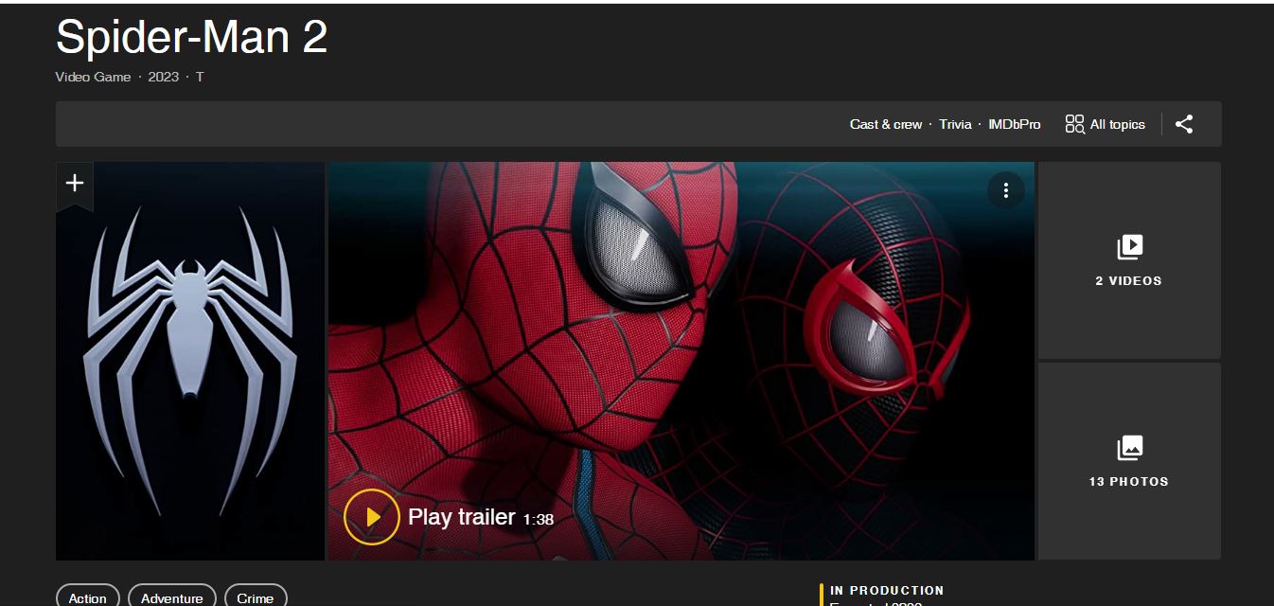The width and height of the screenshot is (1274, 606).
Task: Open All topics
Action: [1105, 124]
